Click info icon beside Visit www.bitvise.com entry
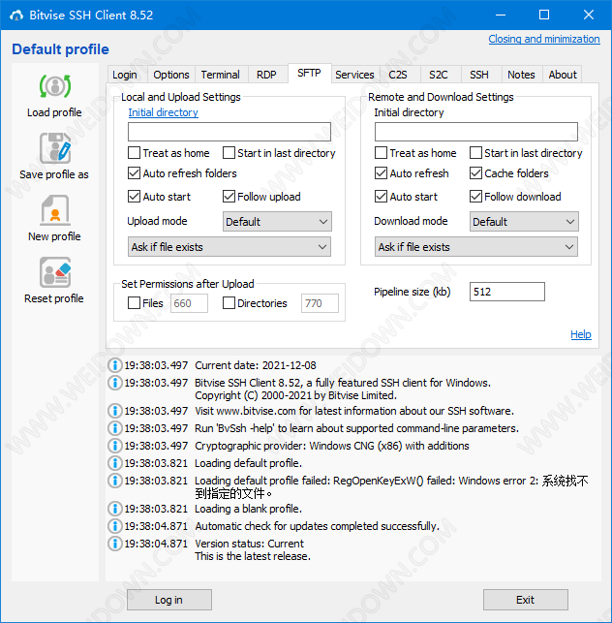The height and width of the screenshot is (623, 612). (115, 411)
